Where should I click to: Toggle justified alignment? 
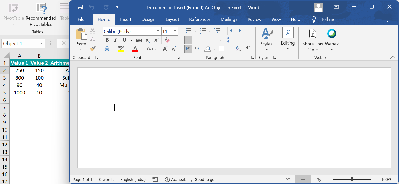point(214,40)
